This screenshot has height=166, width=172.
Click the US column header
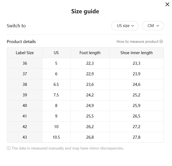tap(56, 53)
